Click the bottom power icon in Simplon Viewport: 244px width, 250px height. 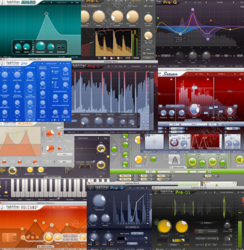(x=44, y=154)
